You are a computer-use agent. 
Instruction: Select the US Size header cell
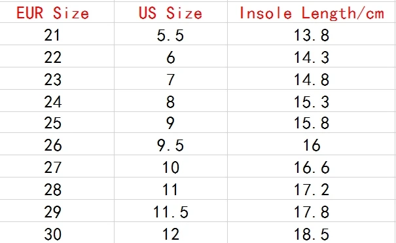coord(171,12)
